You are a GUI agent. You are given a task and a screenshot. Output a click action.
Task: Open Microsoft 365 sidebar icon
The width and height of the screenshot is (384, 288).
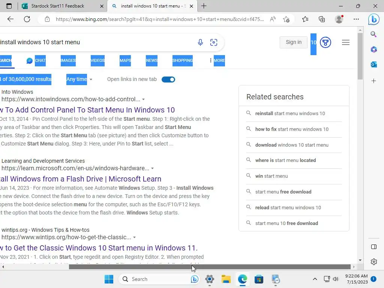(x=373, y=49)
